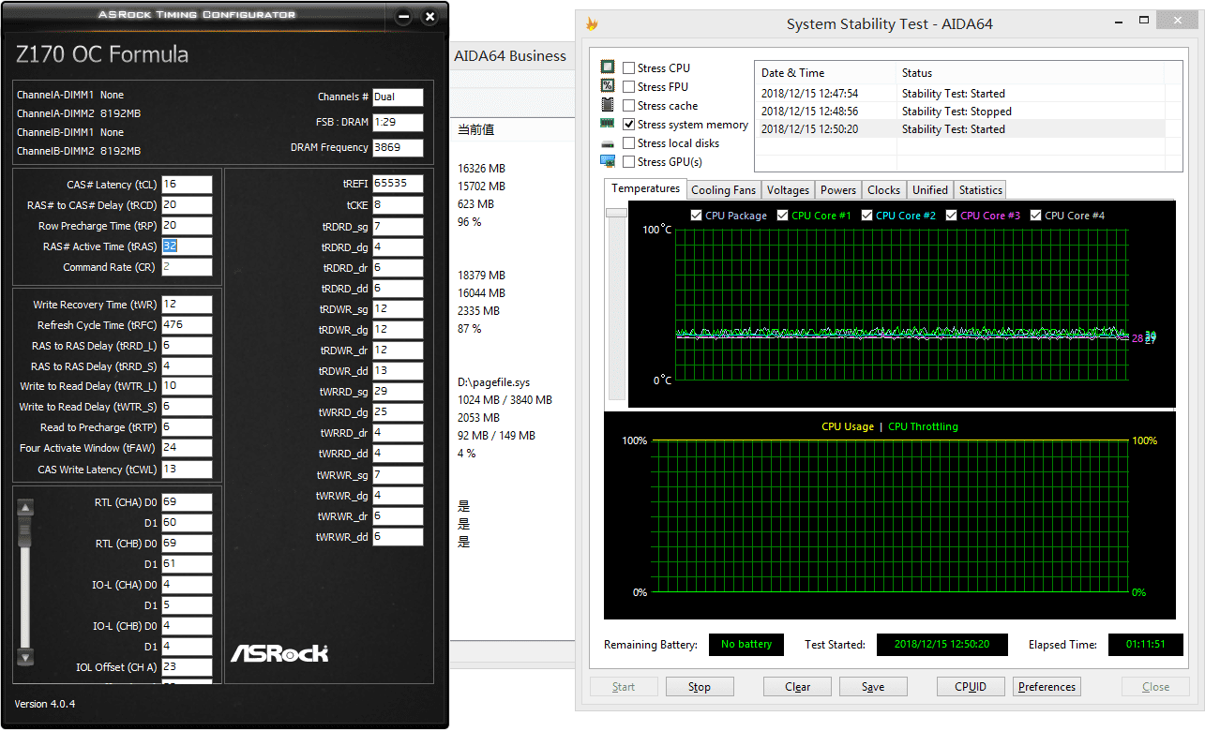
Task: Toggle CPU Core #1 graph checkbox
Action: 781,216
